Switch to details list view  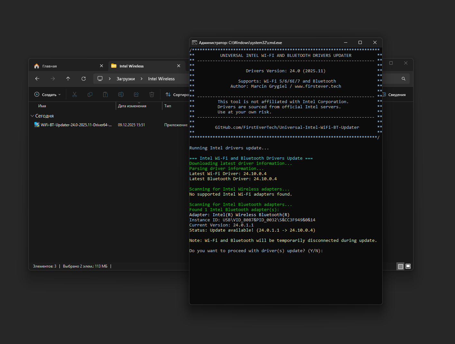point(400,266)
